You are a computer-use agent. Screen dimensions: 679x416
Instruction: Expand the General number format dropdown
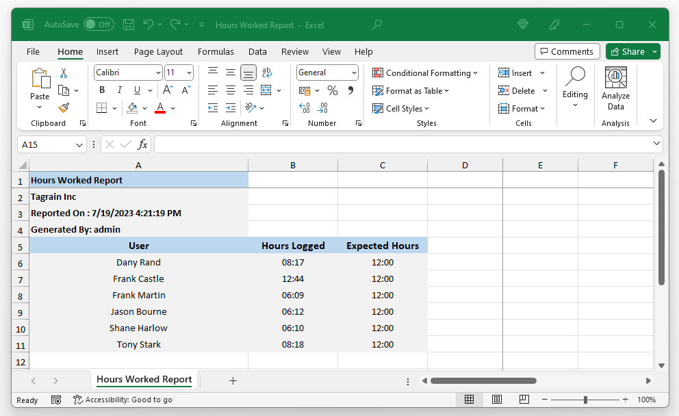point(354,73)
